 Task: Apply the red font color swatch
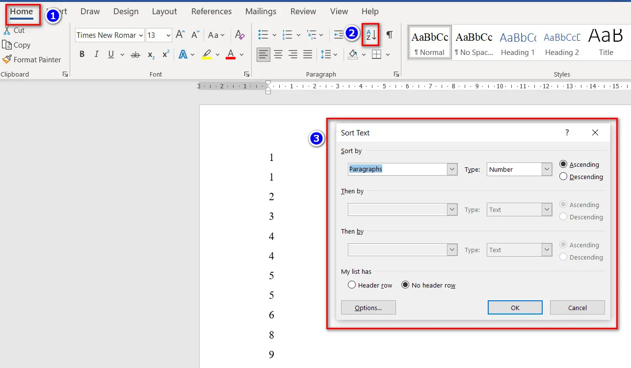231,54
